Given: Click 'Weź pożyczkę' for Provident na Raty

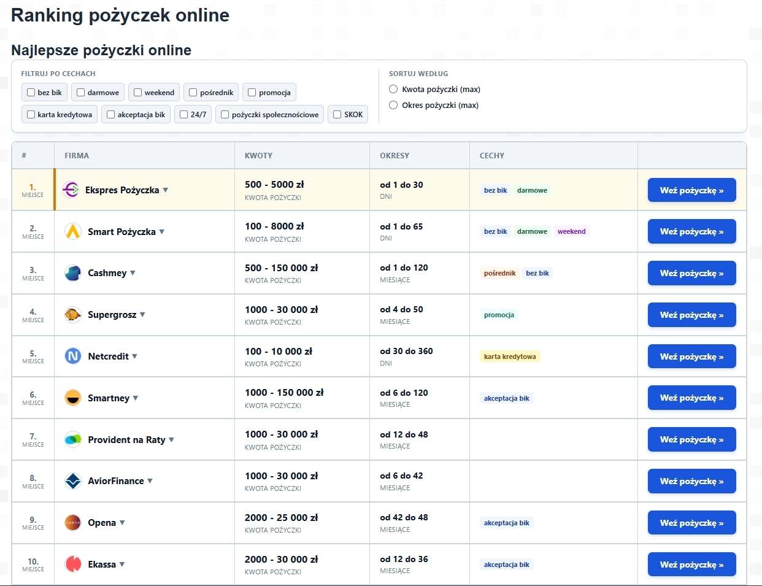Looking at the screenshot, I should (691, 440).
